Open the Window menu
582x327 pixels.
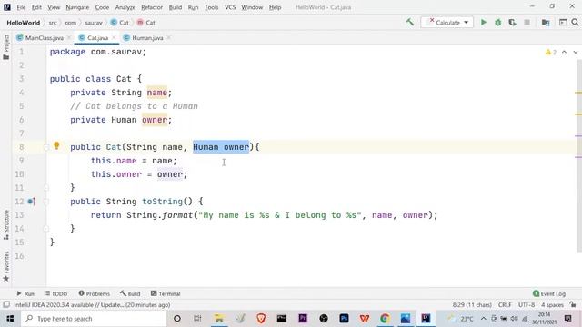(252, 7)
